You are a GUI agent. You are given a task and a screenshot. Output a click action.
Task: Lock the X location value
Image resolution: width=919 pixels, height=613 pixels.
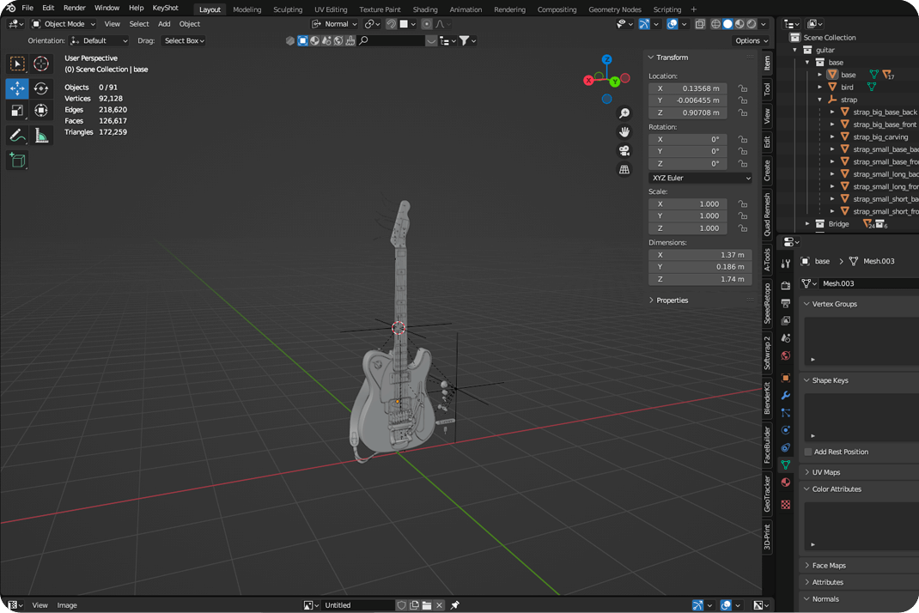click(x=742, y=88)
